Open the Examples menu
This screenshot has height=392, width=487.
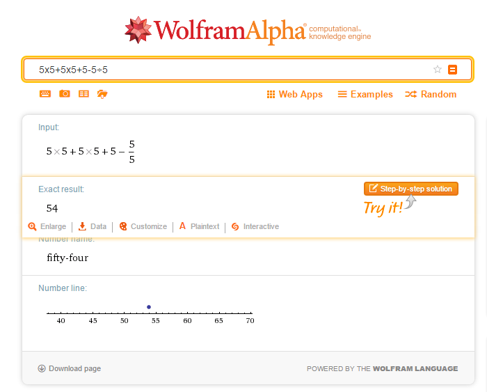(365, 94)
